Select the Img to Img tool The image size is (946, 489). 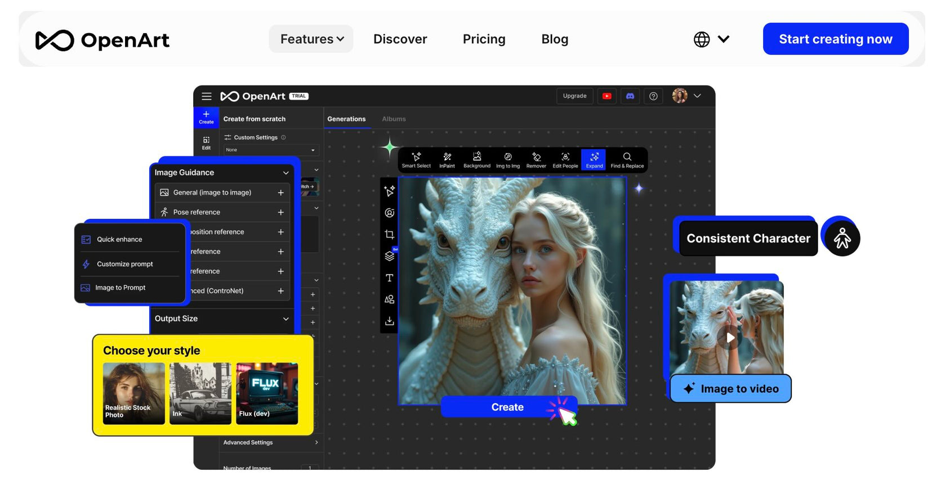[508, 160]
